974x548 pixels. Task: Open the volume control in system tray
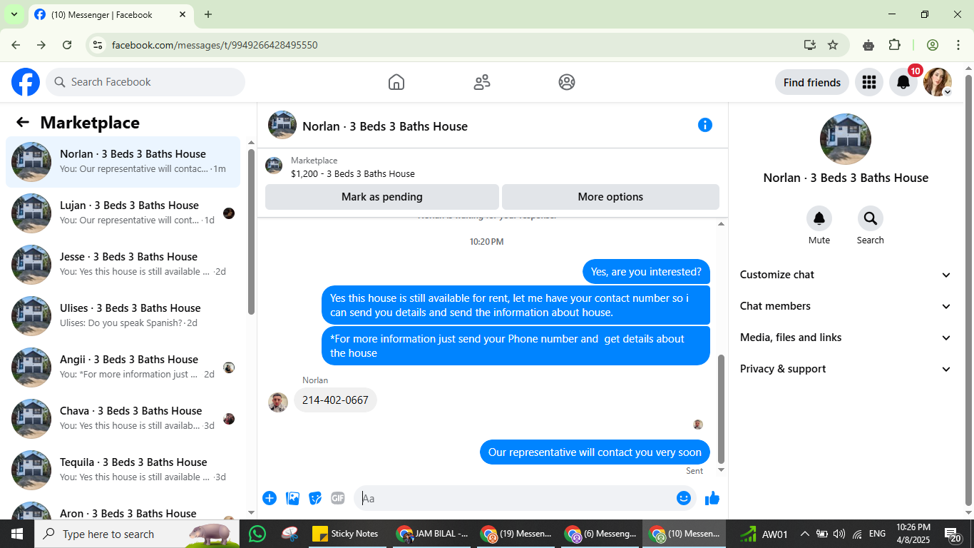point(839,534)
